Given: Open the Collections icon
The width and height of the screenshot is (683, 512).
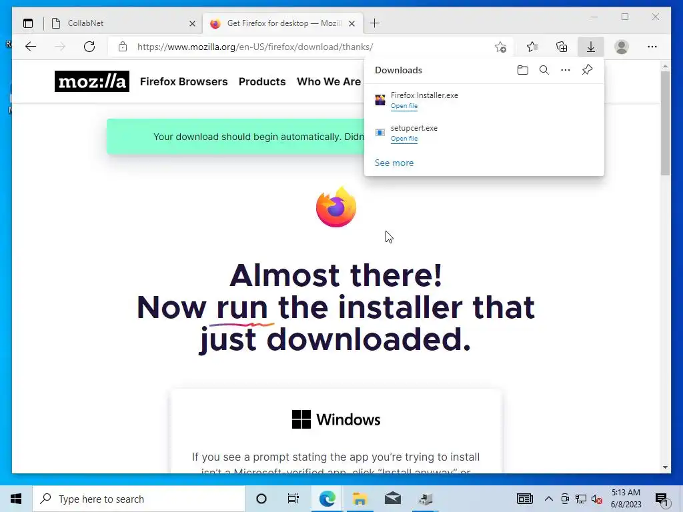Looking at the screenshot, I should 562,47.
